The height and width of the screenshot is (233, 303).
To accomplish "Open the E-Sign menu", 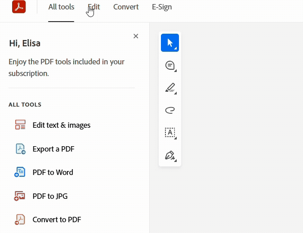I will (x=162, y=7).
